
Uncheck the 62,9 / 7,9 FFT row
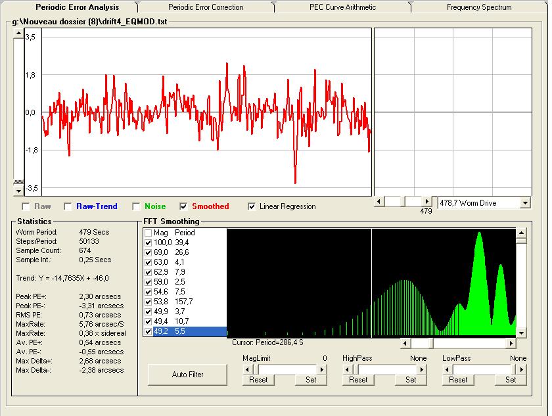pos(149,273)
